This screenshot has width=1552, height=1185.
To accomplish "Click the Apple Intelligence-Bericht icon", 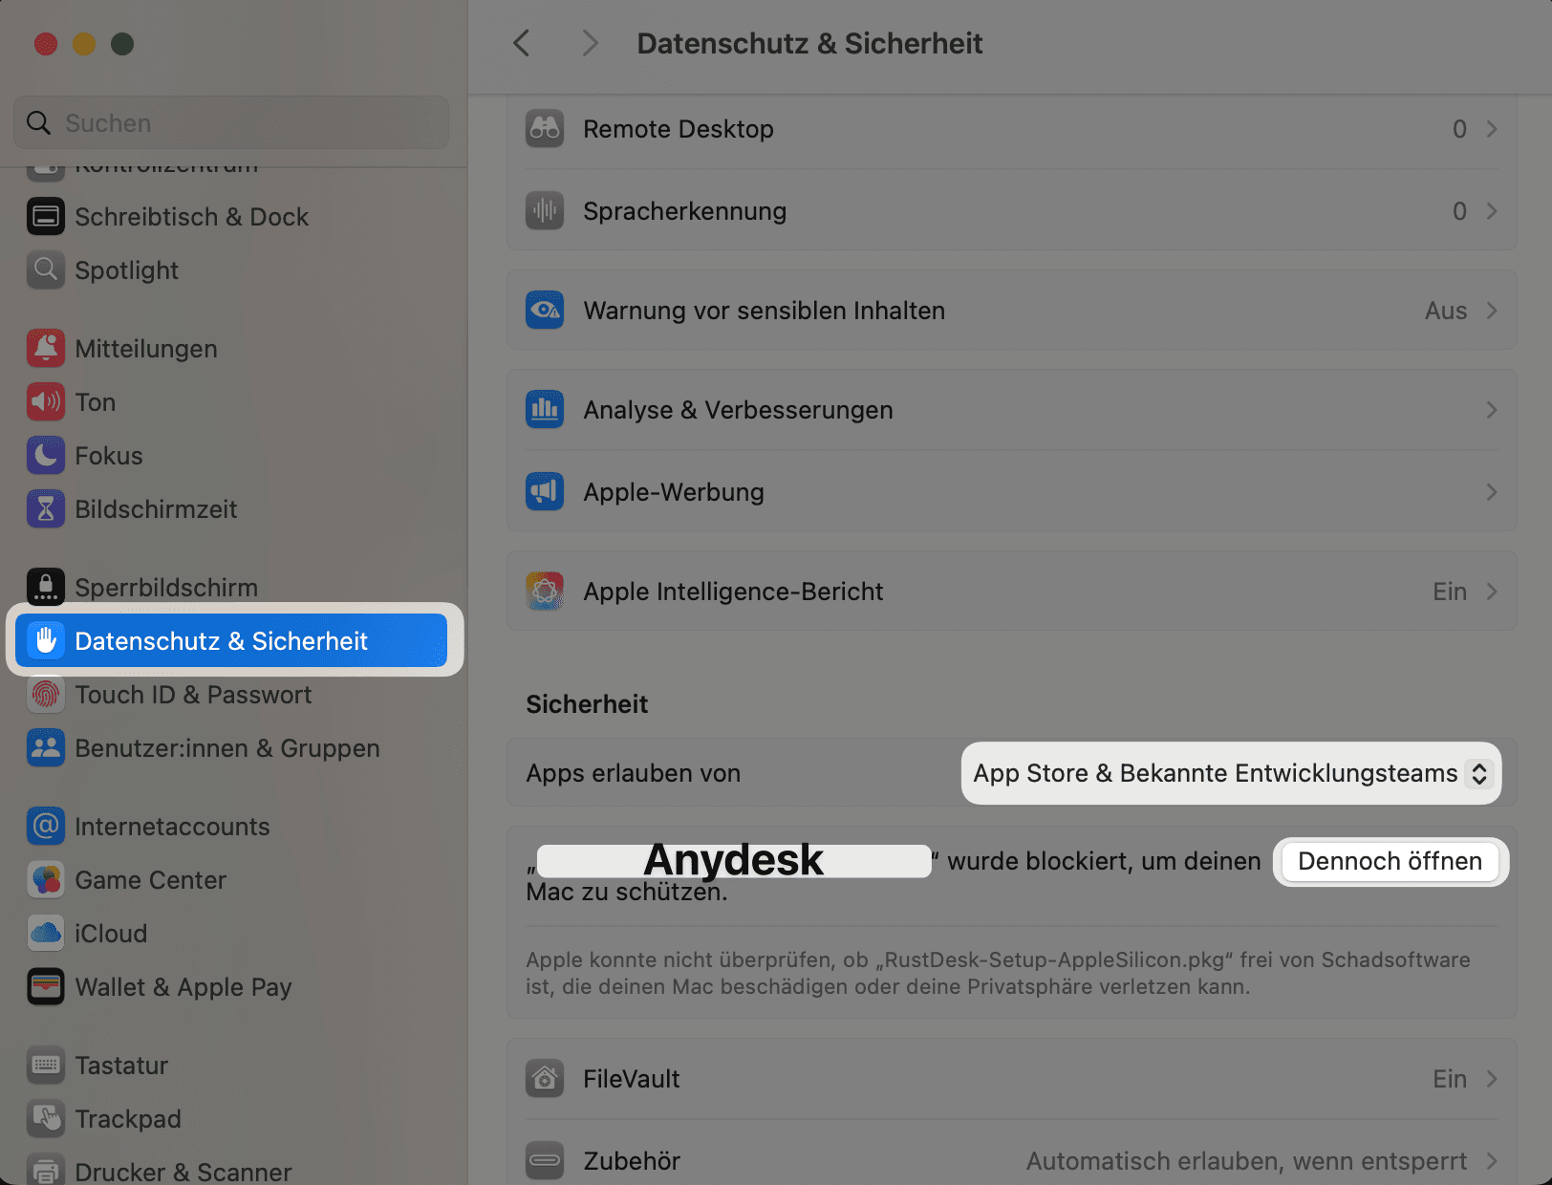I will pyautogui.click(x=545, y=592).
